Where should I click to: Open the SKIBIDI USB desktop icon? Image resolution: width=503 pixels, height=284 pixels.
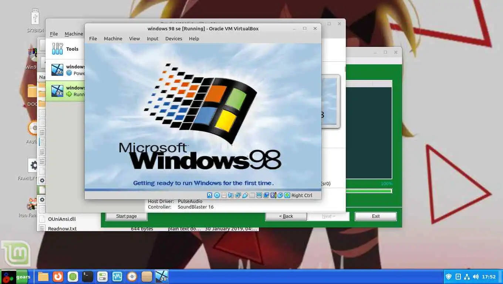tap(36, 20)
